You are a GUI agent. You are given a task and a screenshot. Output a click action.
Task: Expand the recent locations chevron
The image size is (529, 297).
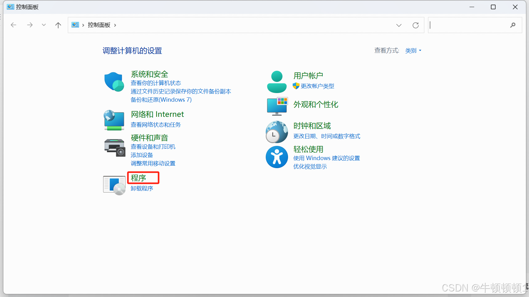pos(44,25)
